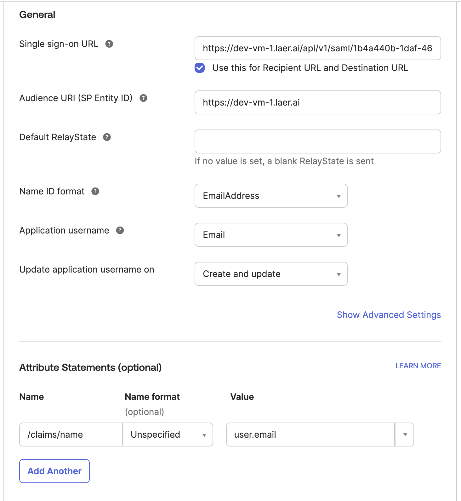The height and width of the screenshot is (501, 461).
Task: Click arrow beside user.email value field
Action: point(405,435)
